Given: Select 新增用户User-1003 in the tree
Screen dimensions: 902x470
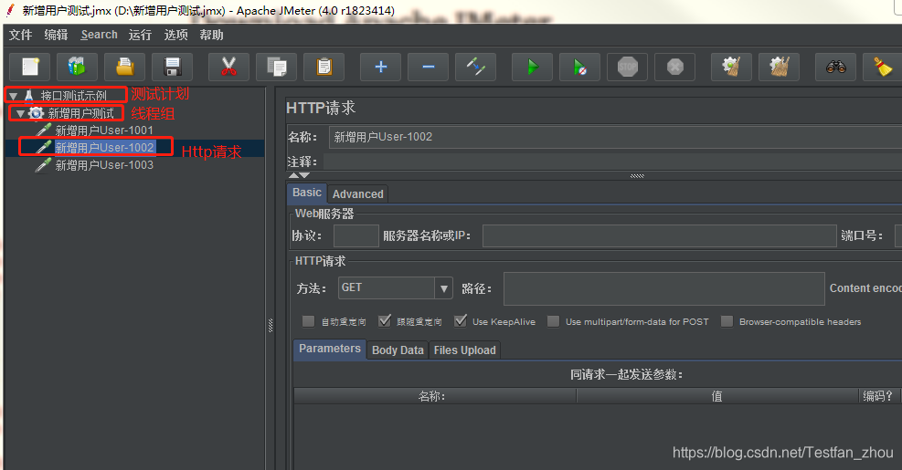Looking at the screenshot, I should pos(104,165).
